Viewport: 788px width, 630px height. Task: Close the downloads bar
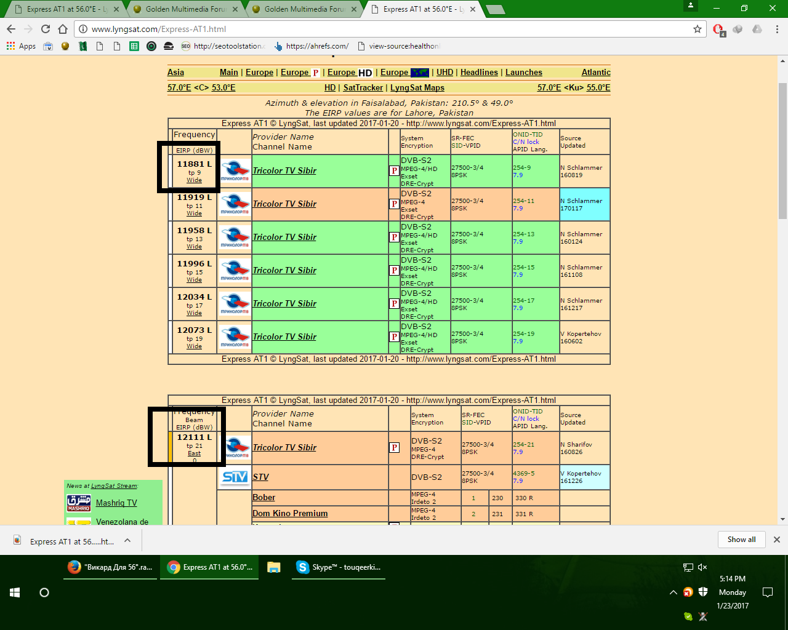777,540
